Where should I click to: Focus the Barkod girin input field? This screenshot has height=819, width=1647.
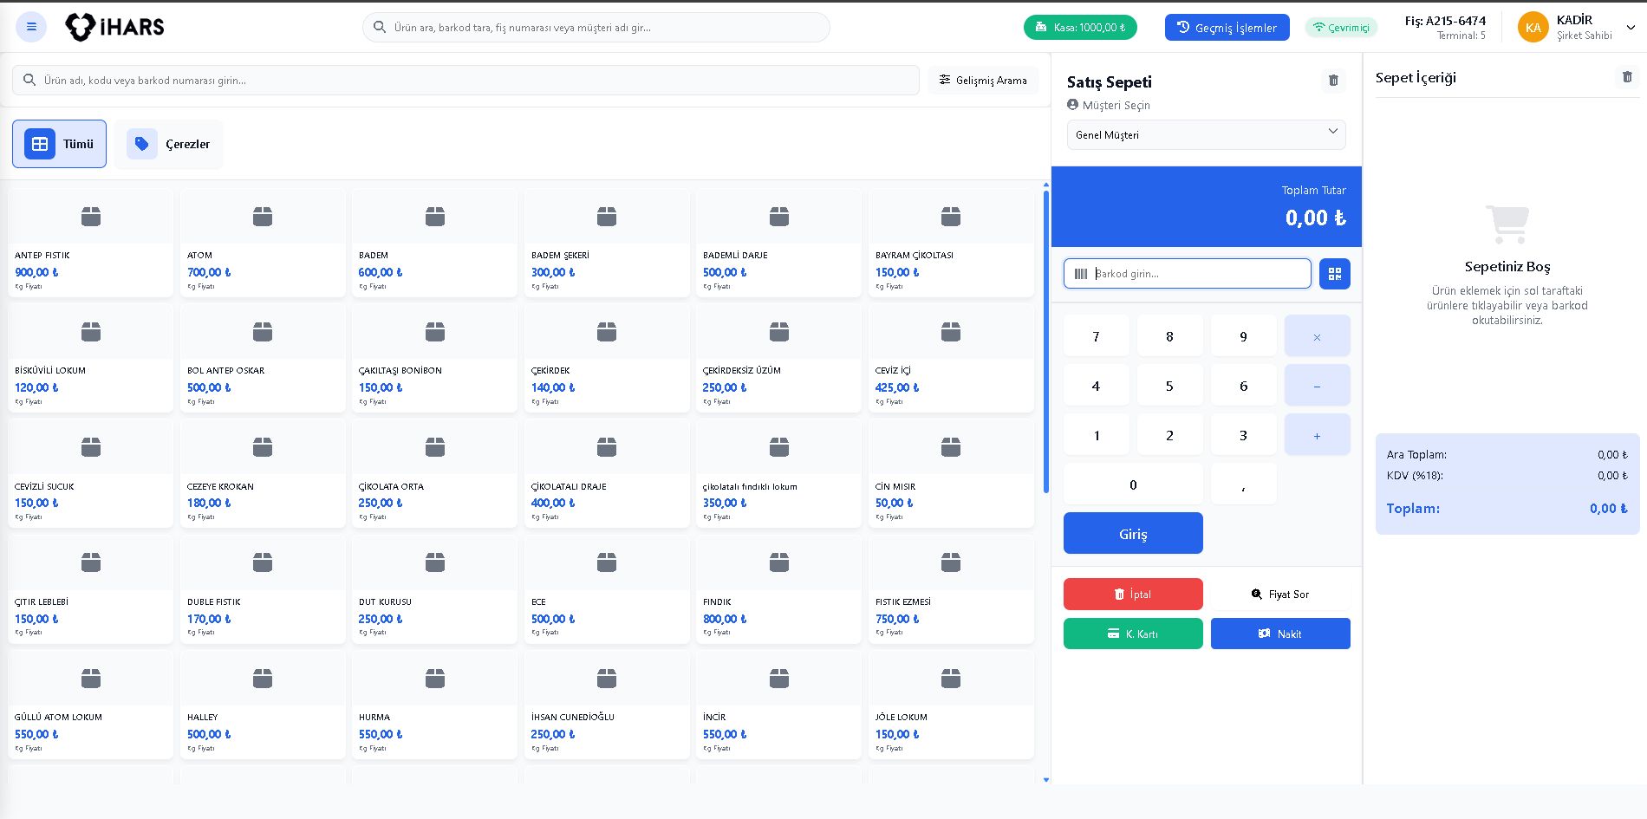(x=1196, y=274)
